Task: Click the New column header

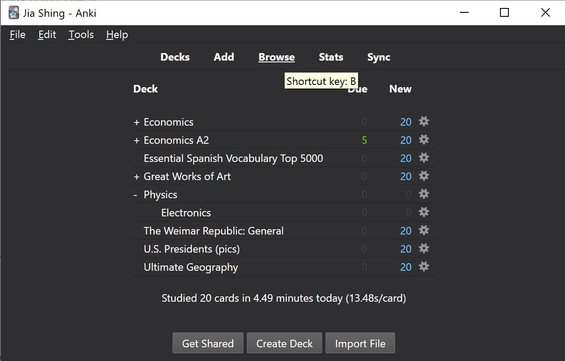Action: (x=401, y=89)
